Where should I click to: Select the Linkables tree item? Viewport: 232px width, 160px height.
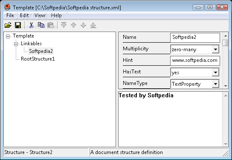pos(31,44)
